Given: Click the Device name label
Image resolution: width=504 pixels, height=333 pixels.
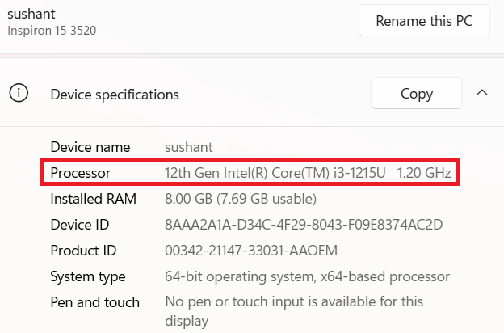Looking at the screenshot, I should [x=90, y=147].
